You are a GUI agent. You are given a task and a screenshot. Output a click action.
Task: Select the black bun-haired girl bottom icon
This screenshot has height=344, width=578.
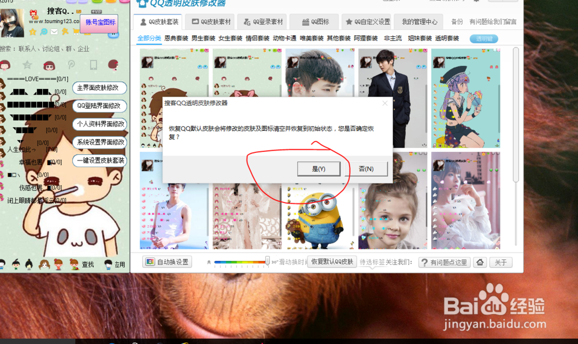tap(29, 264)
